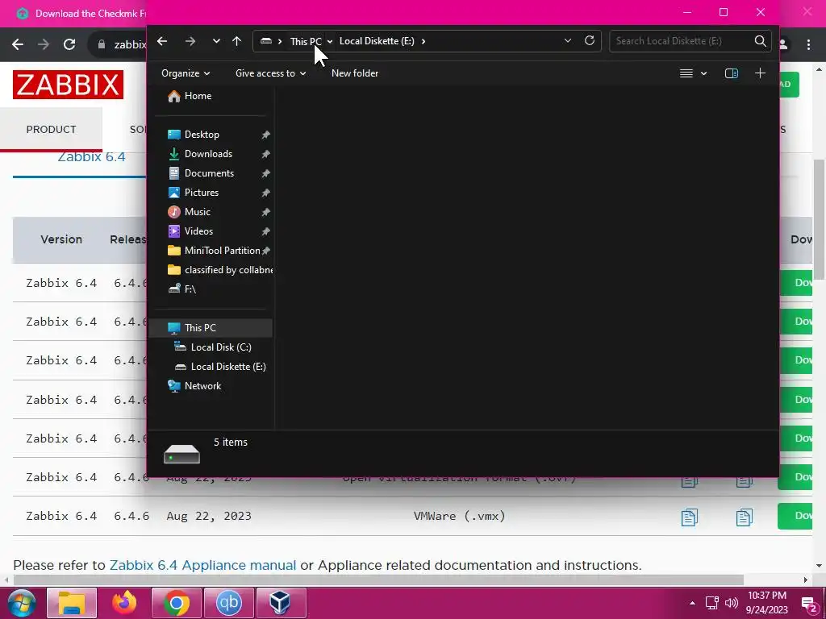Go back in the File Explorer window
Screen dimensions: 826x619
tap(162, 41)
